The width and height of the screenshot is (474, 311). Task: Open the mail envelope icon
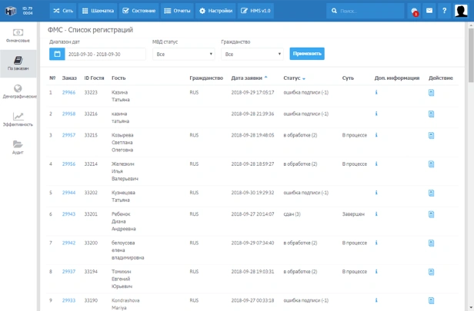429,11
